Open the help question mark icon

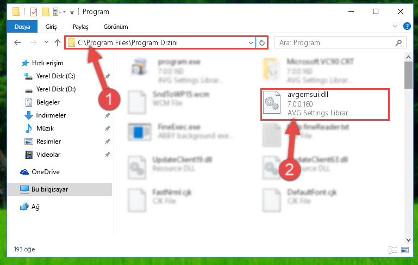point(407,26)
